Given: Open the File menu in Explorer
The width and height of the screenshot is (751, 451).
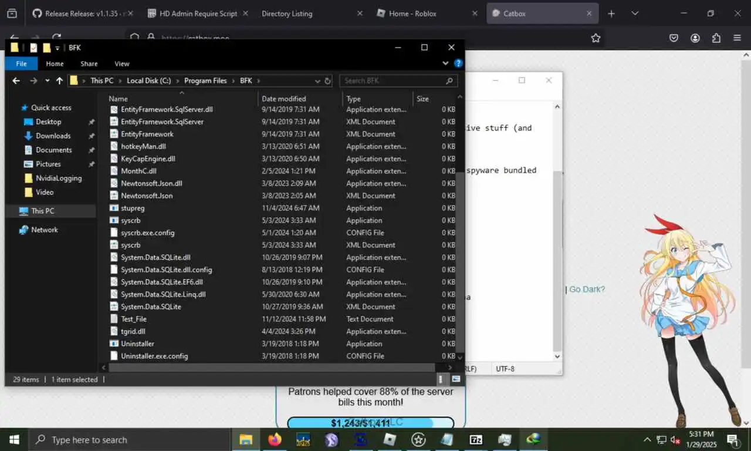Looking at the screenshot, I should (x=21, y=63).
